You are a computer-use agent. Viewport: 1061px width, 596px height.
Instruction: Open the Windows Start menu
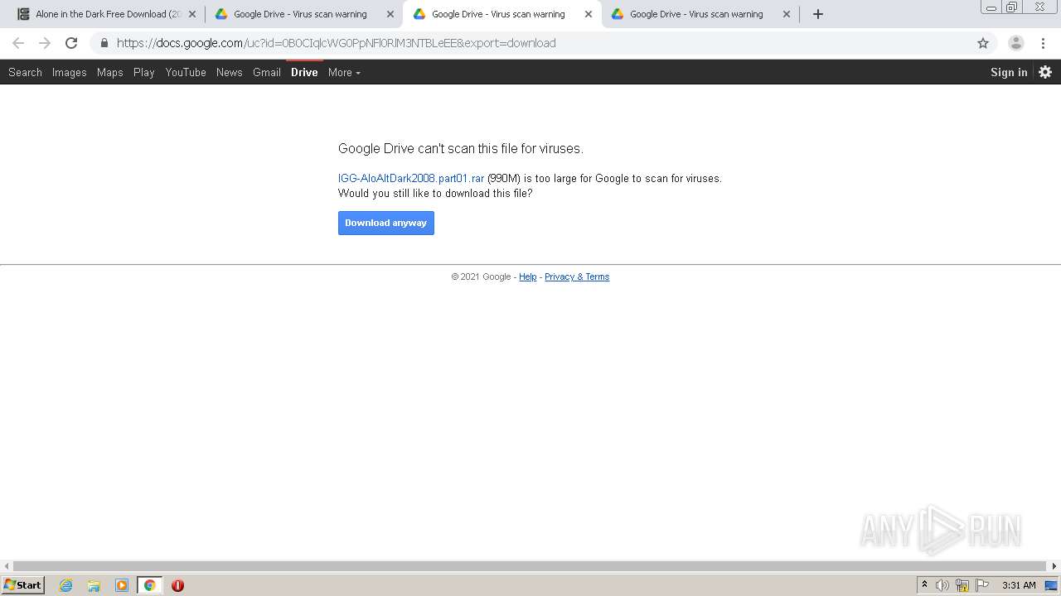coord(23,585)
